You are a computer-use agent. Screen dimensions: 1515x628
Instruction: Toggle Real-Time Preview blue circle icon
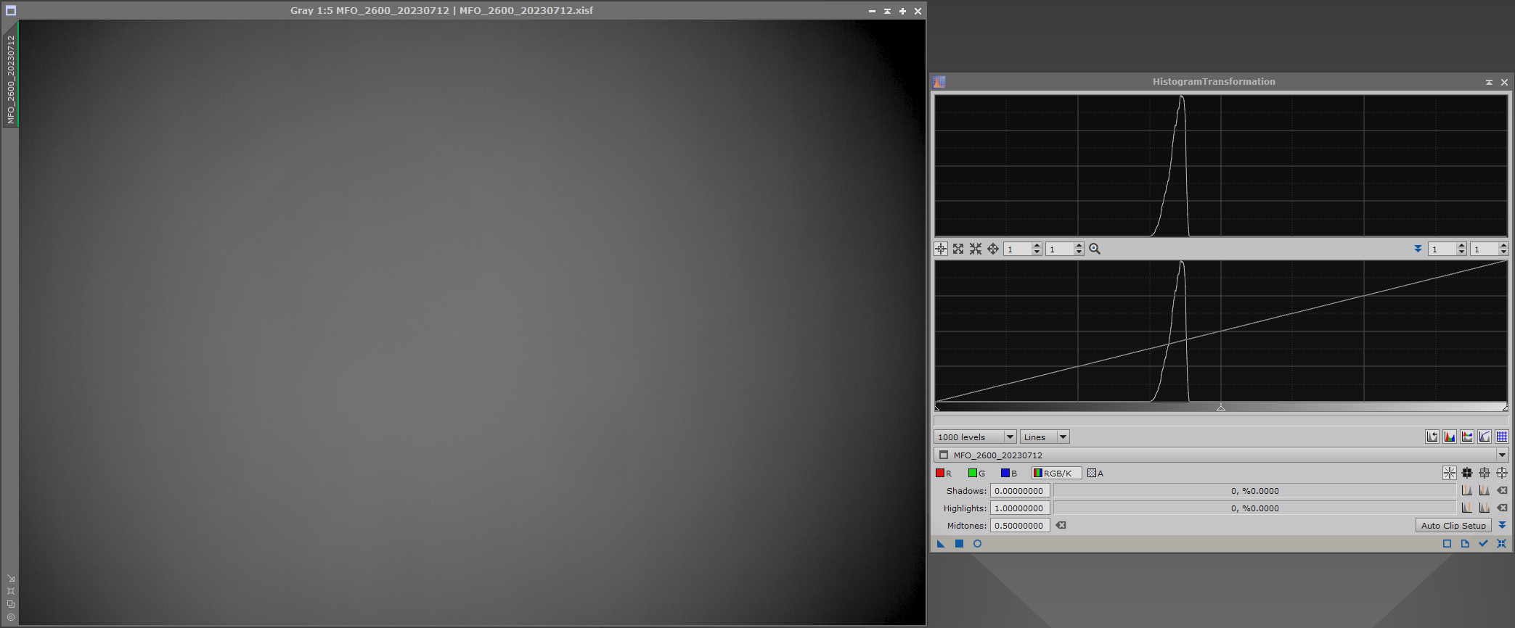977,543
